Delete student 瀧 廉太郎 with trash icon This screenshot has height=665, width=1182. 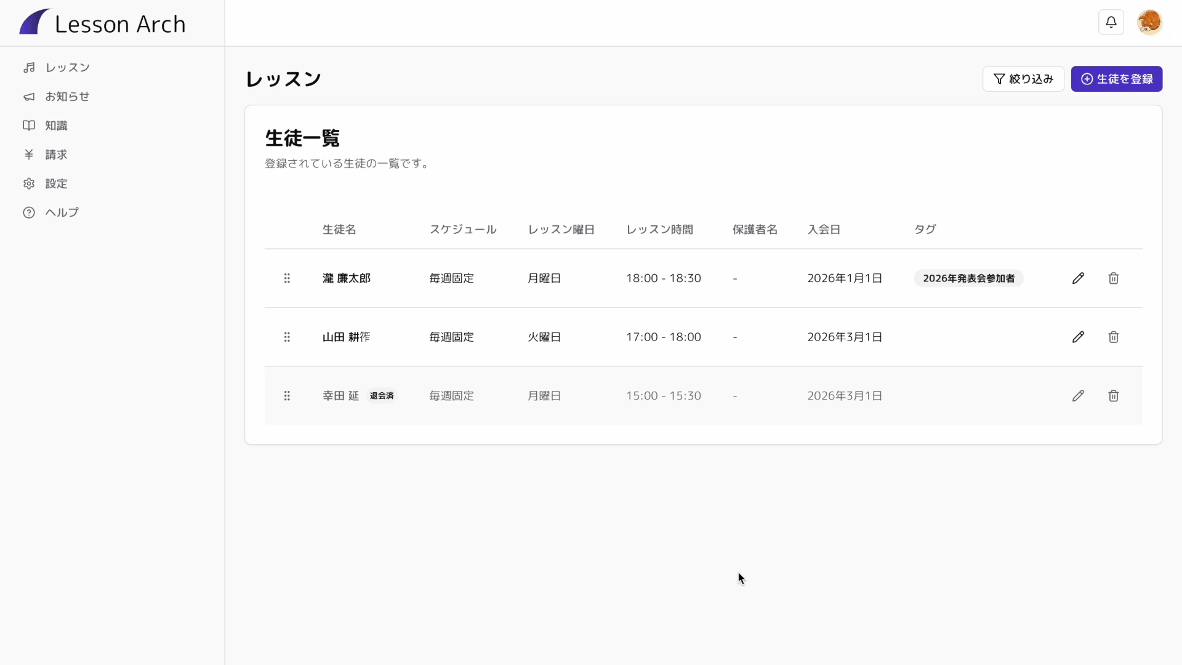click(1113, 278)
